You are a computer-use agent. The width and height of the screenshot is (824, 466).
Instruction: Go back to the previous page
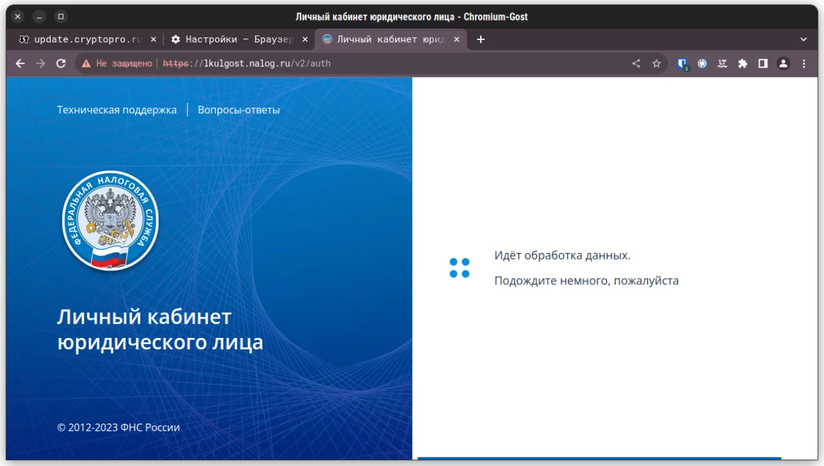pyautogui.click(x=20, y=64)
